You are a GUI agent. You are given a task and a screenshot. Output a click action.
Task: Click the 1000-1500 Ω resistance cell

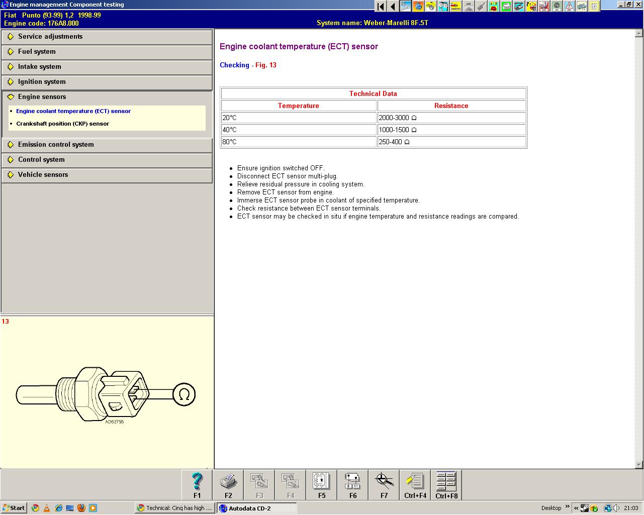tap(451, 130)
